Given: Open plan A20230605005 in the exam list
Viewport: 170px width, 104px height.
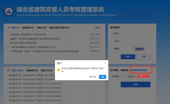Looking at the screenshot, I should coord(31,79).
